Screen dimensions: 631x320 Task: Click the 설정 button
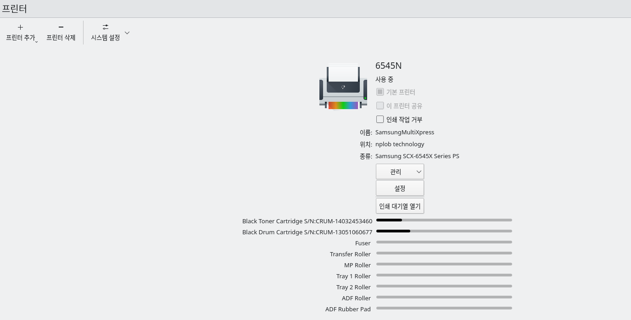[x=400, y=188]
